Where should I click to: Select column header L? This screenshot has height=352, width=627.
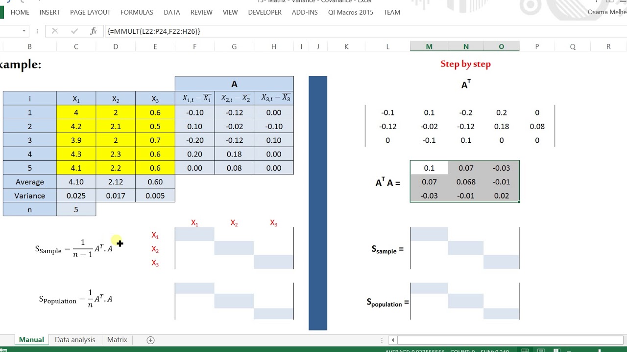click(388, 46)
